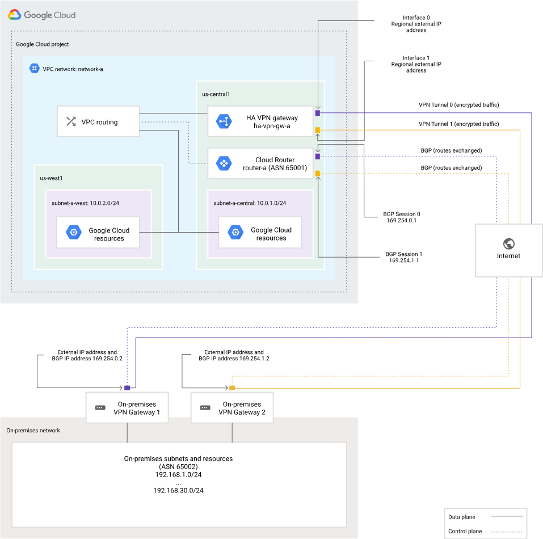Click the 'subnet-a-west: 10.0.2.0/24' text
The image size is (543, 539).
click(x=85, y=203)
